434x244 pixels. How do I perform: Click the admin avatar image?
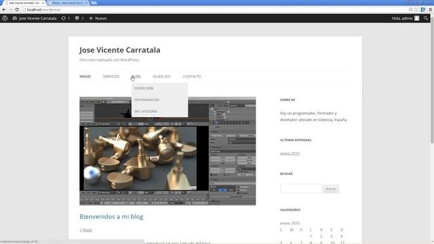(417, 18)
